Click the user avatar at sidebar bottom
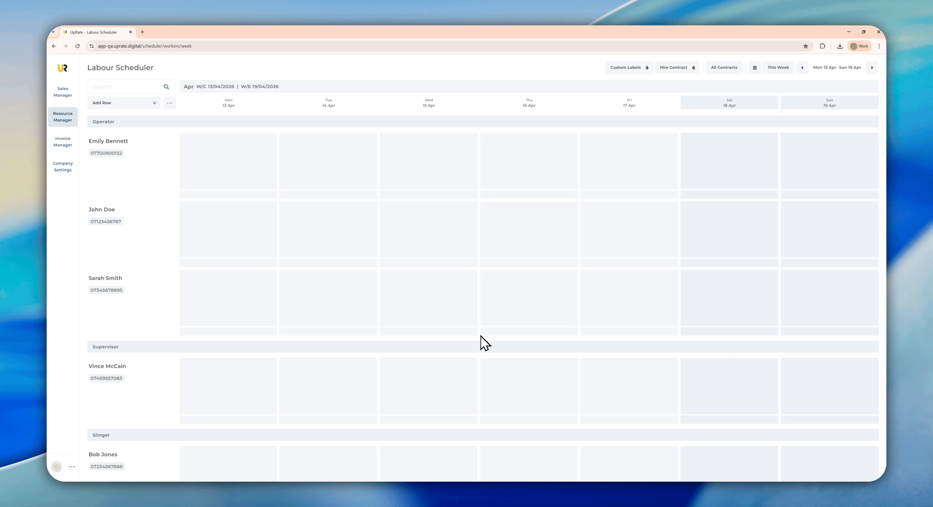Screen dimensions: 933x507 click(56, 467)
